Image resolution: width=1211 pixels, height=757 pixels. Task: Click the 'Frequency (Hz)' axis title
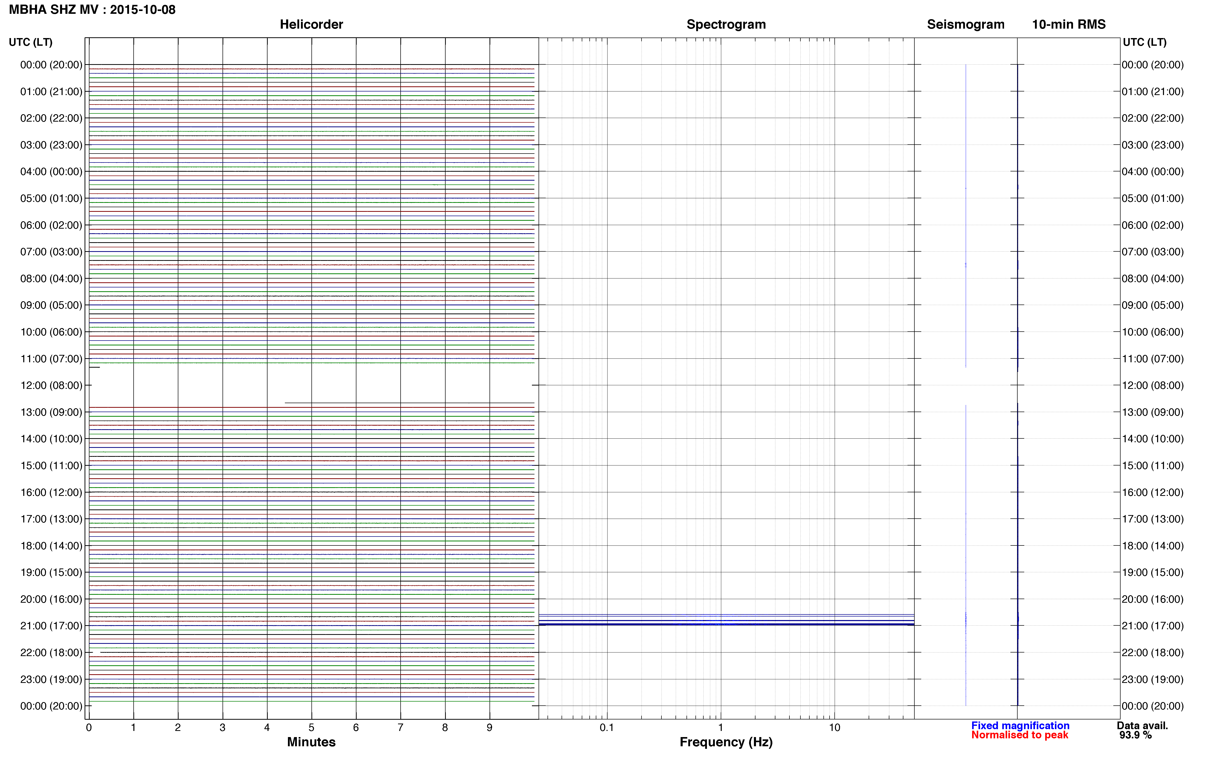726,742
